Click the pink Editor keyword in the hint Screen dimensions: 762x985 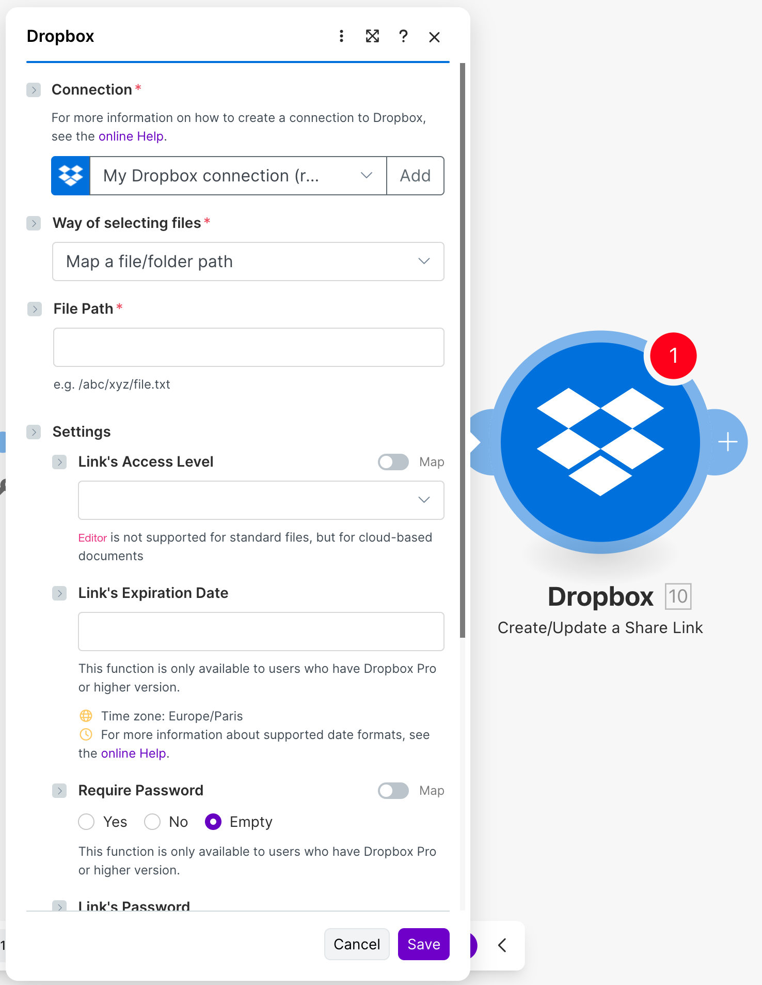click(x=92, y=538)
